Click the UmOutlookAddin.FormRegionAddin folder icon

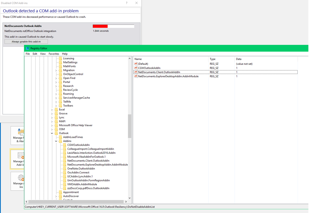click(64, 180)
